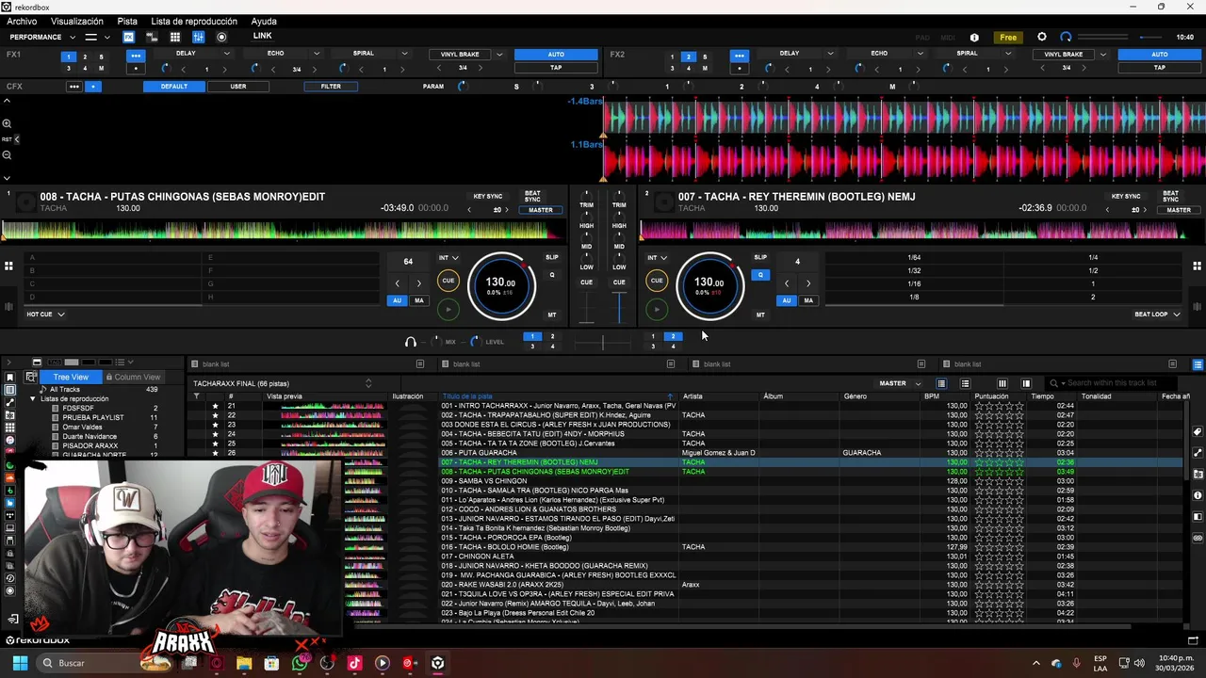The width and height of the screenshot is (1206, 678).
Task: Toggle FX2 AUTO beat mode
Action: tap(1160, 55)
